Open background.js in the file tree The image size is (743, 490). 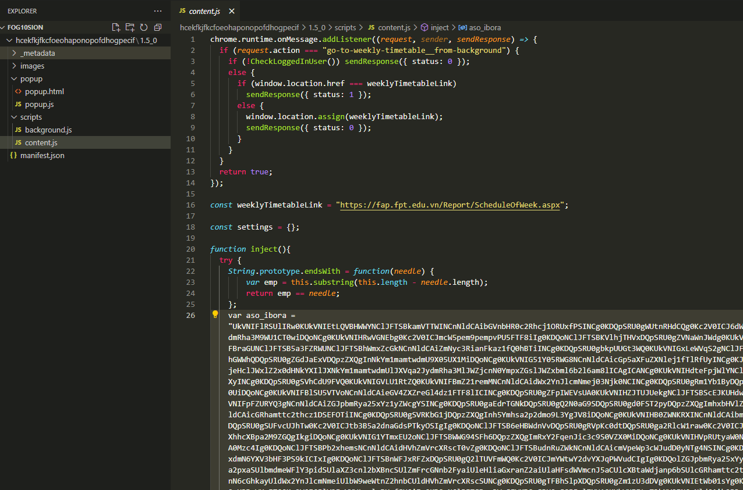tap(85, 130)
